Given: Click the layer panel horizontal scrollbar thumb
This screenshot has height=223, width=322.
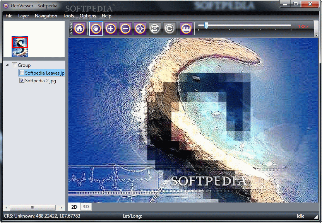Looking at the screenshot, I should (x=33, y=208).
